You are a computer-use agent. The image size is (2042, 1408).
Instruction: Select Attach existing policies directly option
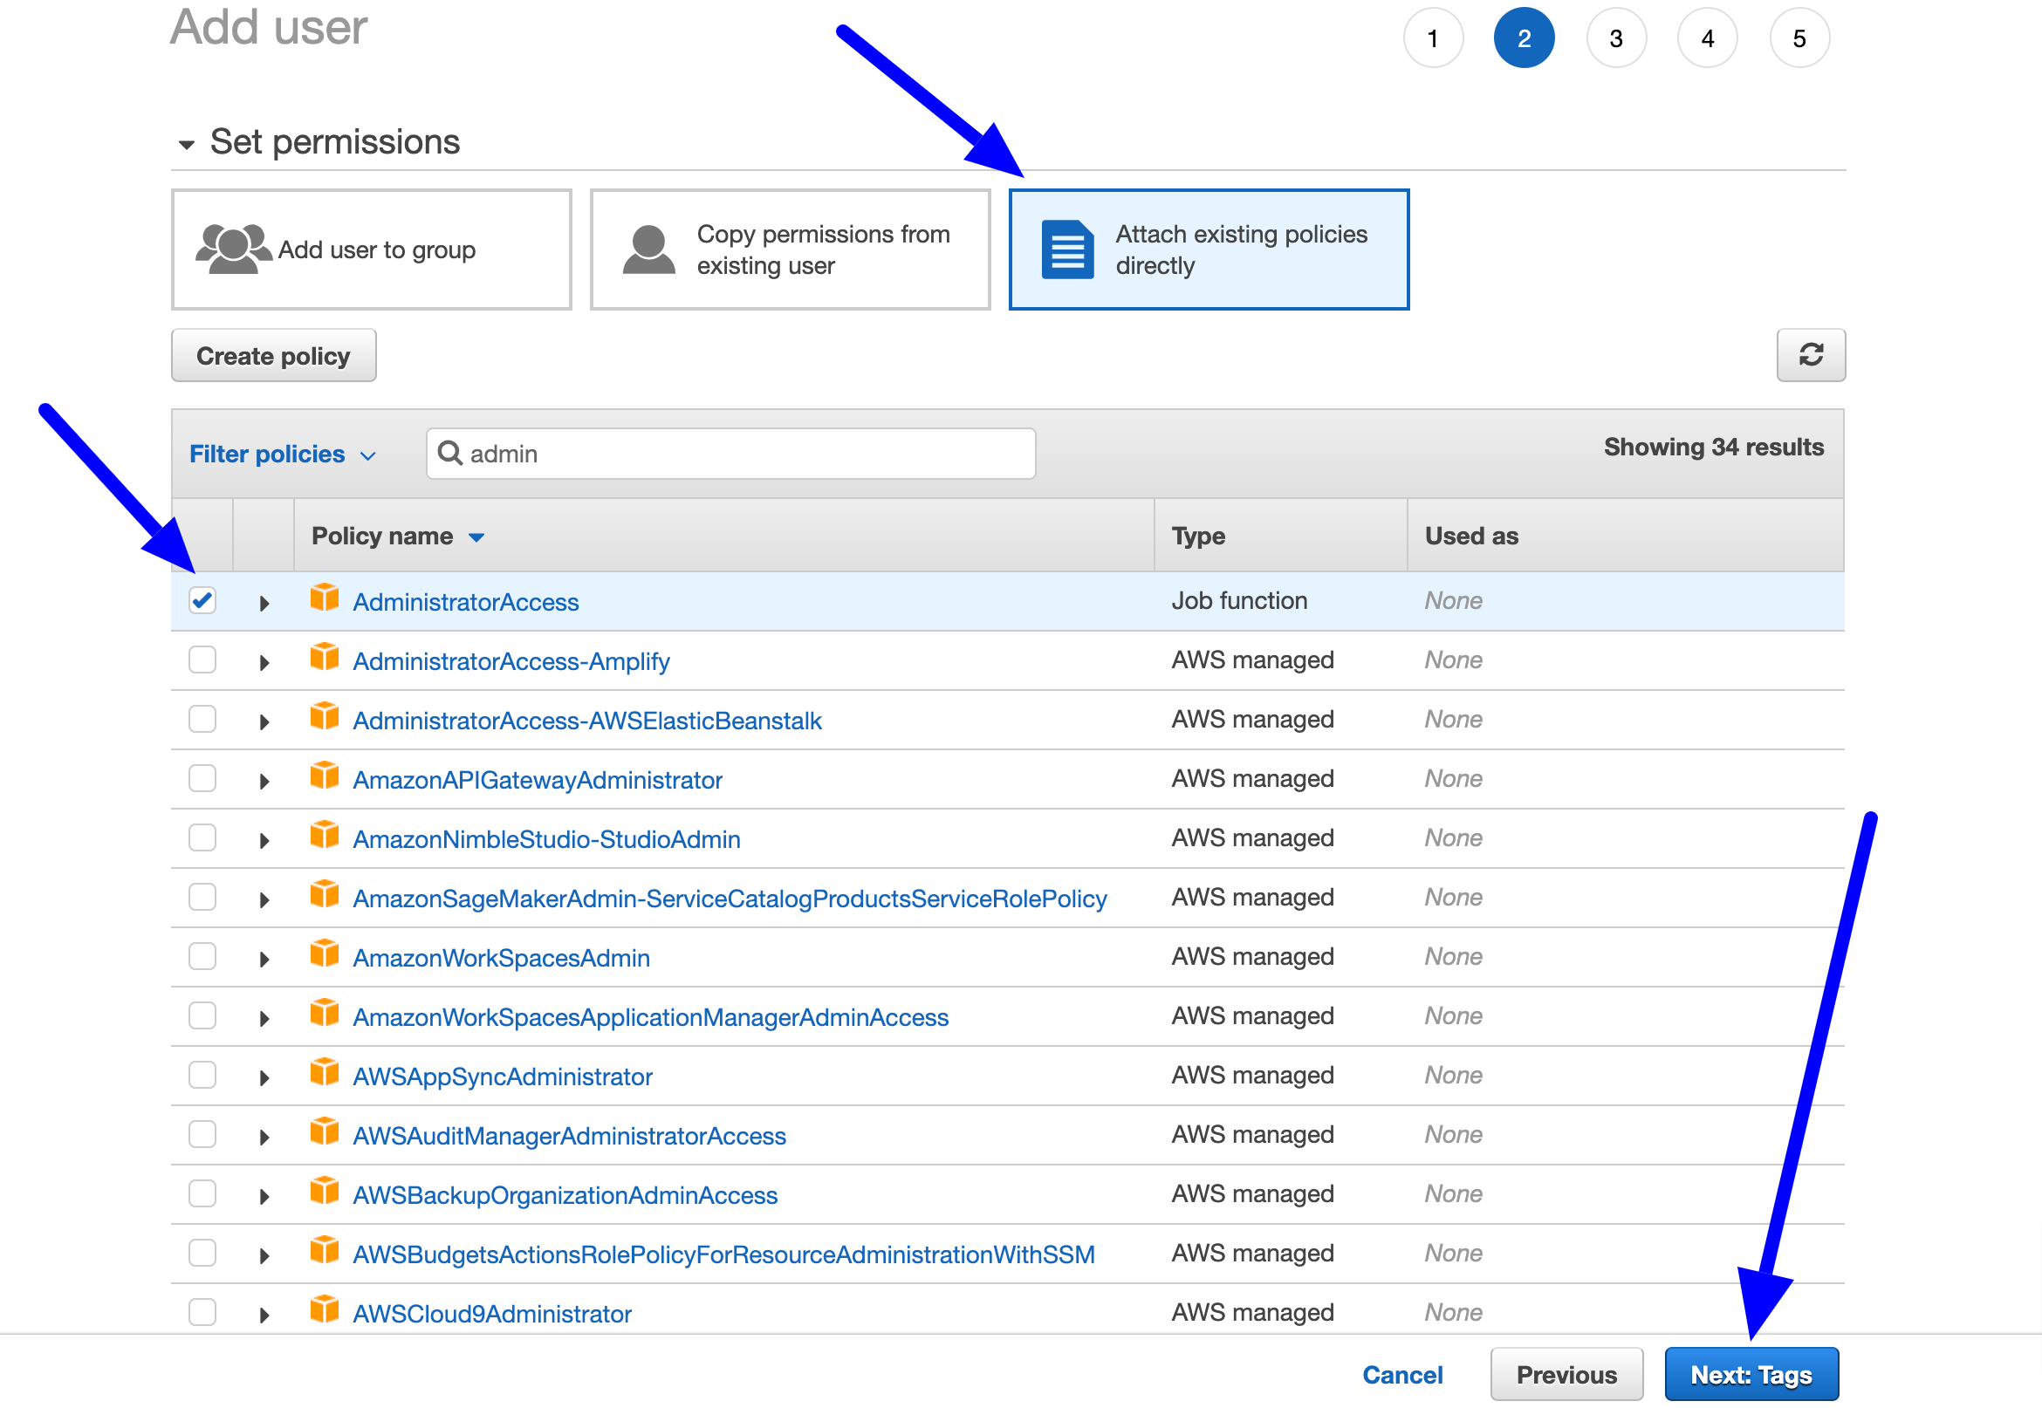[1208, 249]
